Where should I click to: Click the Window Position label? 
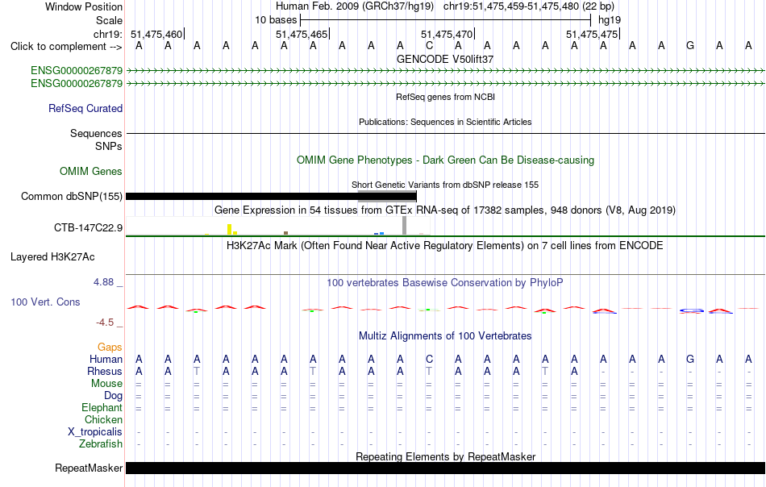pyautogui.click(x=84, y=6)
